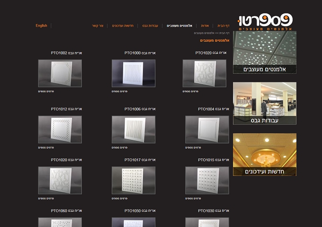Image resolution: width=322 pixels, height=227 pixels.
Task: Open the PTO1012 dotted-border tile thumbnail
Action: [60, 130]
